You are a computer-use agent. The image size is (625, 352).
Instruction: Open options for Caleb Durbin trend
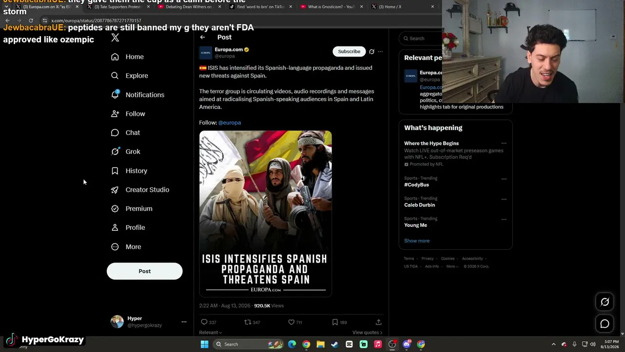point(504,199)
